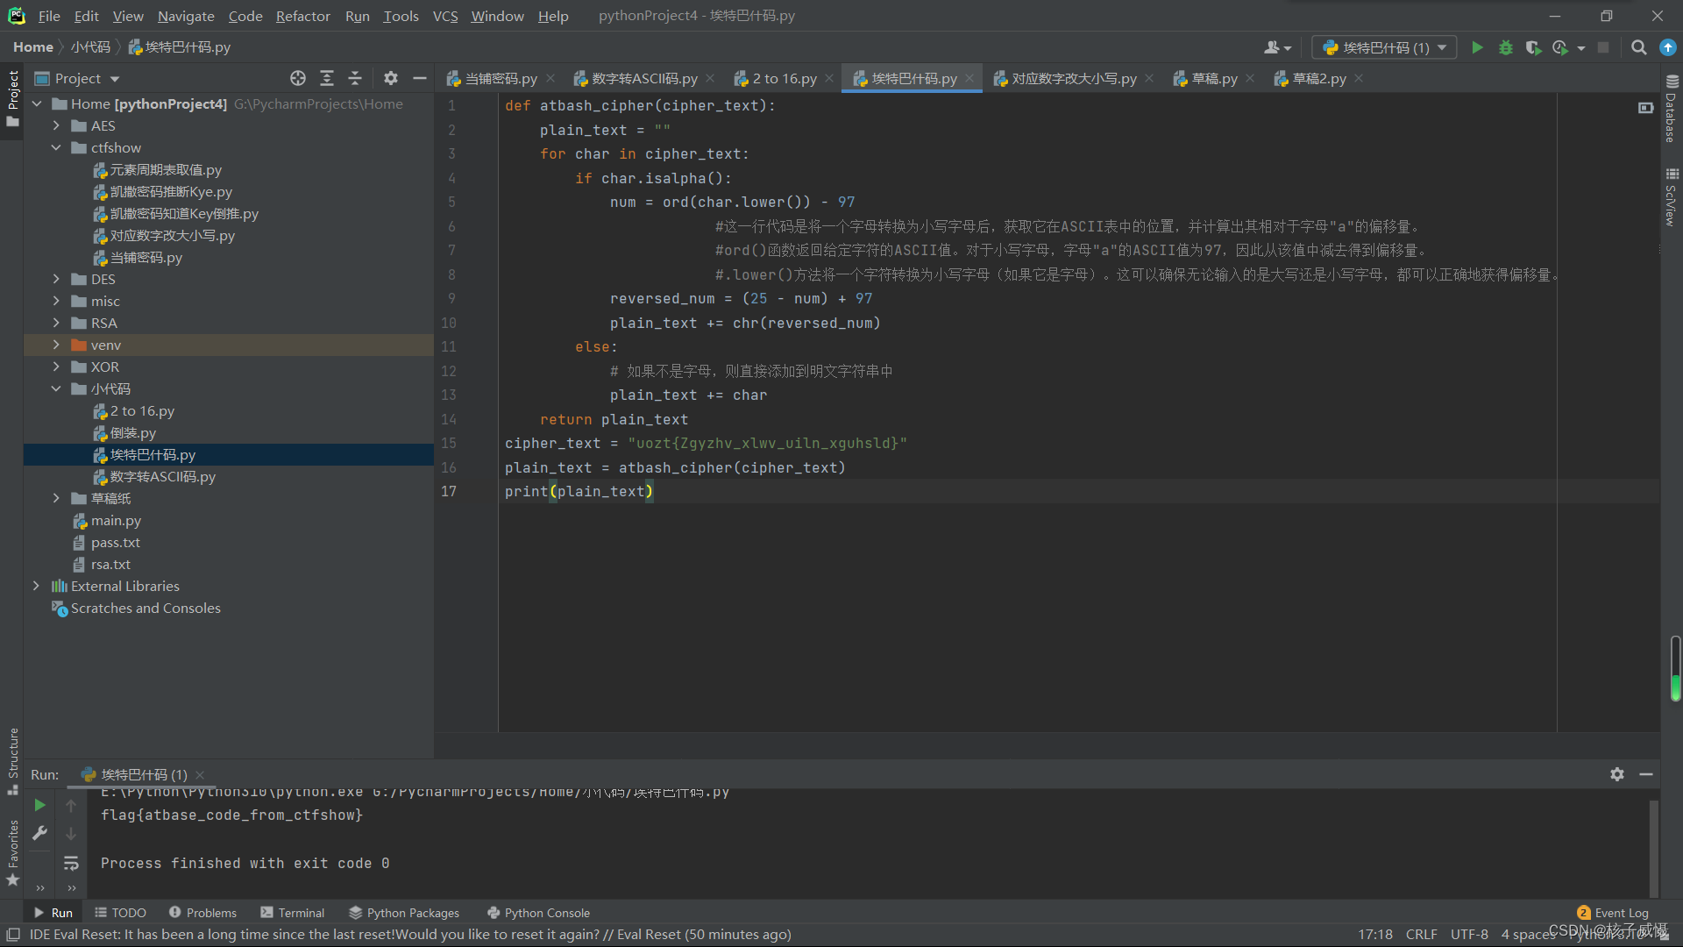
Task: Open Run panel settings gear
Action: [x=1616, y=774]
